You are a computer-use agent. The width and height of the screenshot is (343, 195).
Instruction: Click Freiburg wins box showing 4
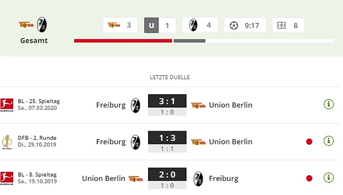pos(200,25)
